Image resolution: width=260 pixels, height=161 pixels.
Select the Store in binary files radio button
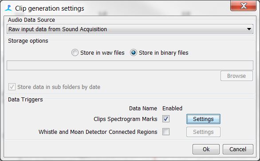pyautogui.click(x=134, y=52)
